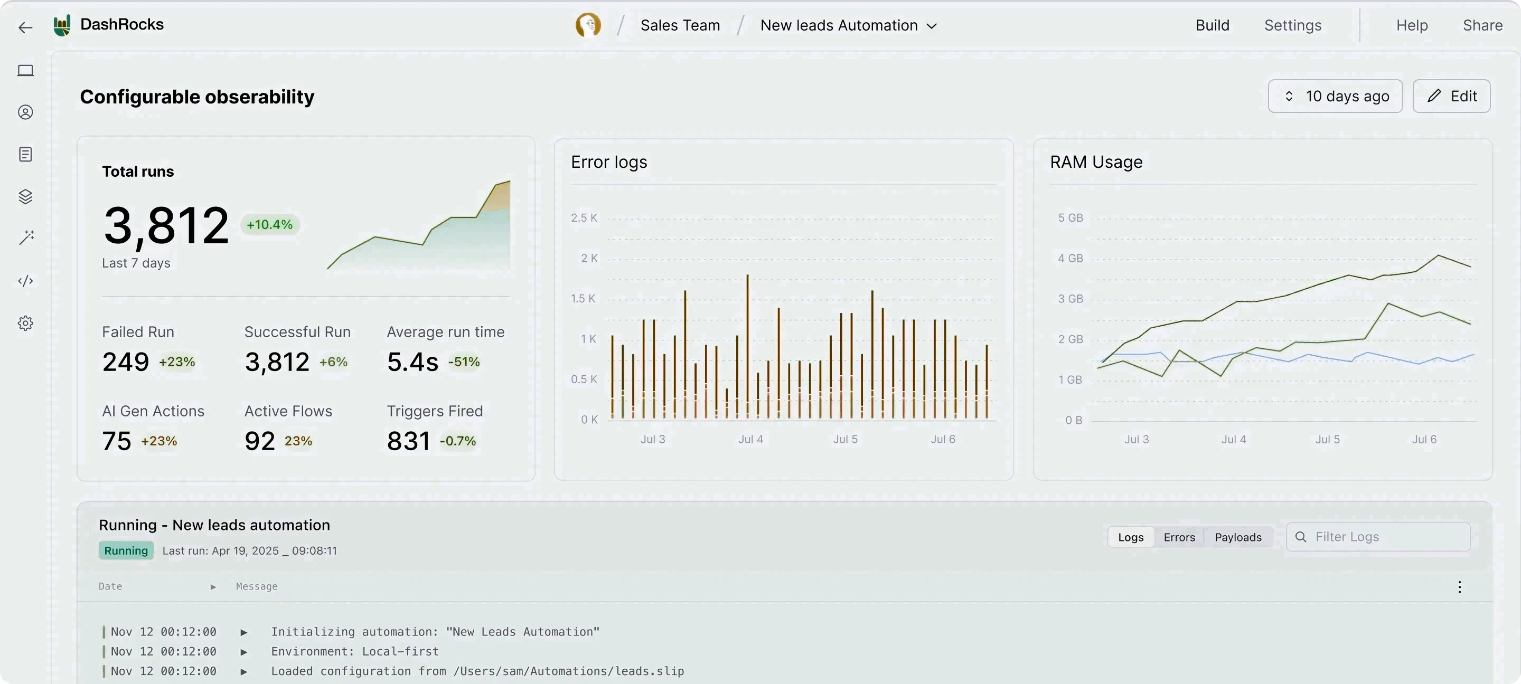The width and height of the screenshot is (1521, 684).
Task: Switch to the Payloads tab
Action: pyautogui.click(x=1237, y=537)
